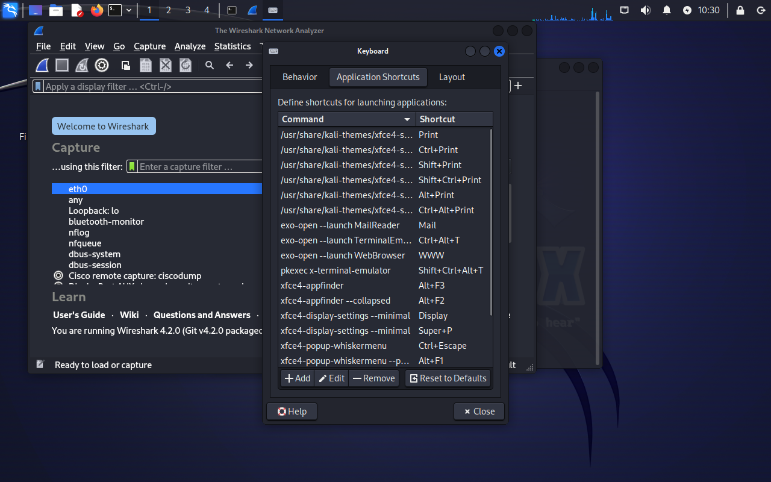Click the capture filter input field

click(201, 166)
